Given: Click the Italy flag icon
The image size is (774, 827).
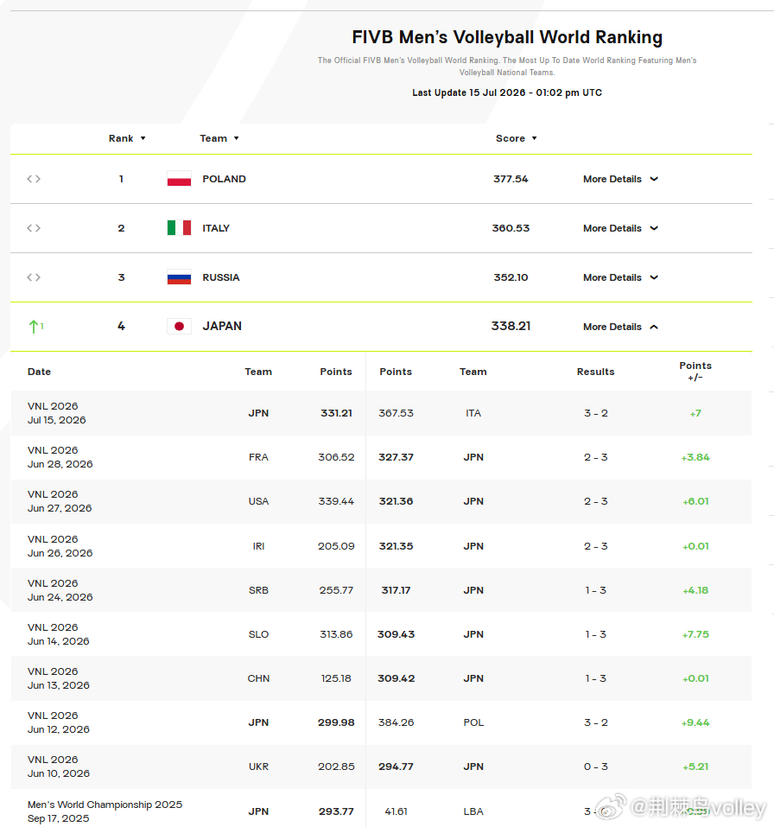Looking at the screenshot, I should pos(179,228).
